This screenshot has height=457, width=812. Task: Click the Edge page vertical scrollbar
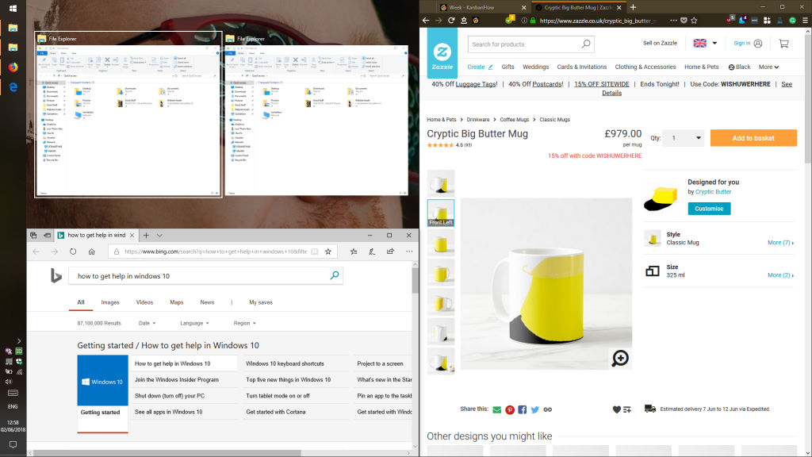416,281
